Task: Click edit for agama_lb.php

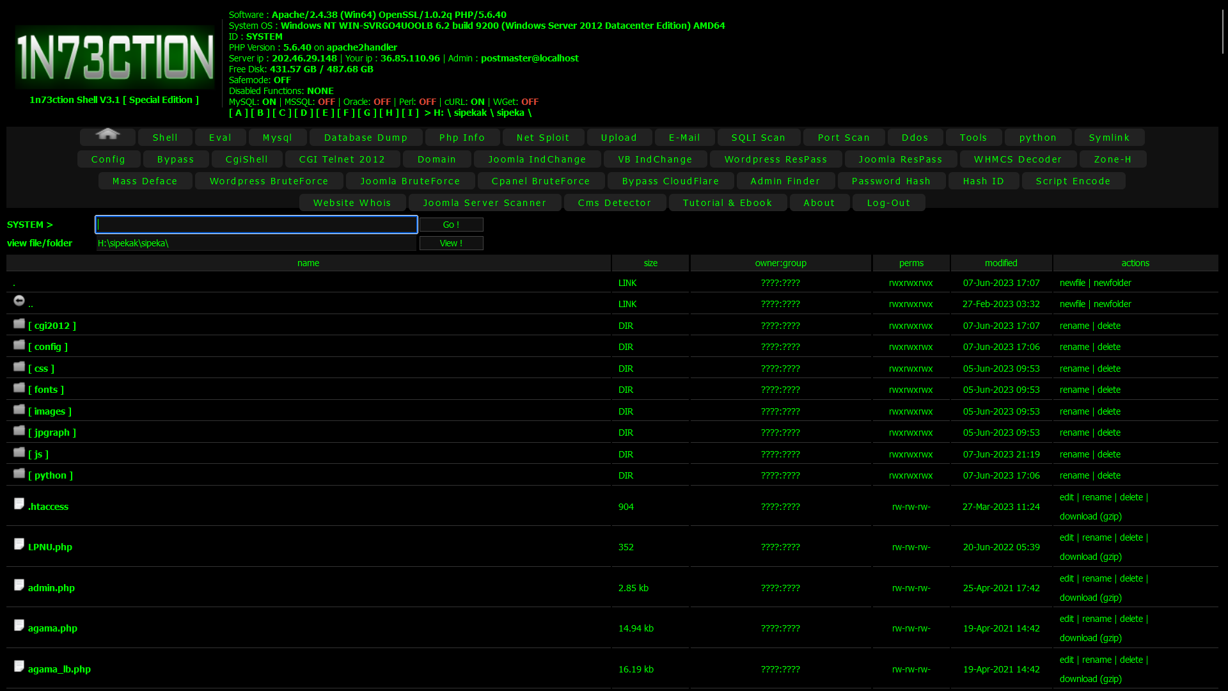Action: tap(1067, 660)
